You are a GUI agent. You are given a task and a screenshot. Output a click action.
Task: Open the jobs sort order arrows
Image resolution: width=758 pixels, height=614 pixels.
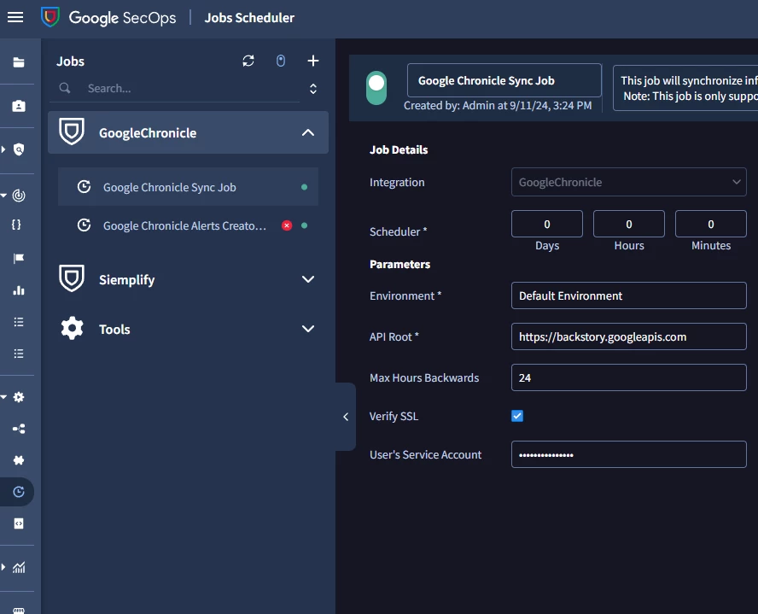(x=313, y=89)
